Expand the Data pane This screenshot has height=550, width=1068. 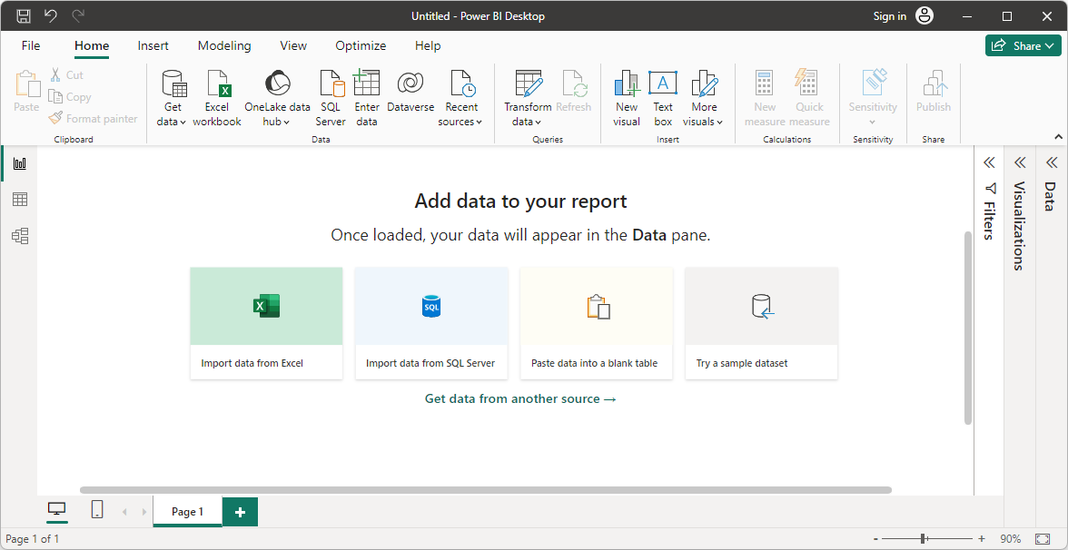coord(1051,162)
